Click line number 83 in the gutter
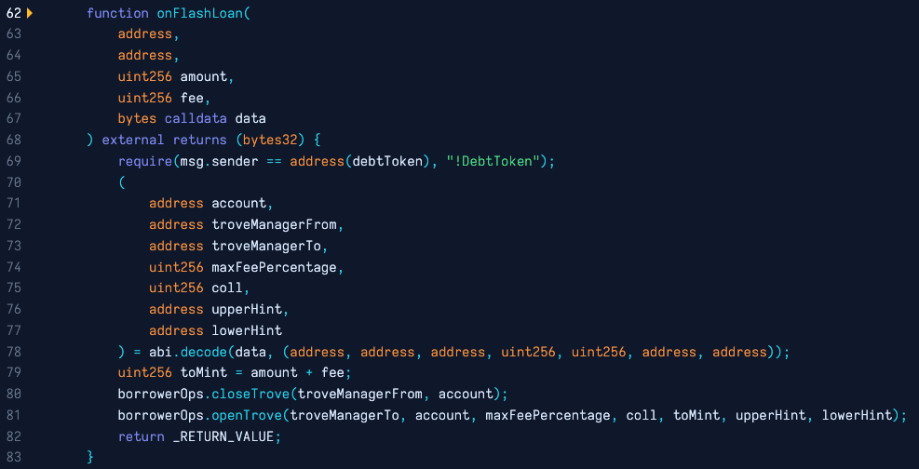The height and width of the screenshot is (469, 919). click(x=13, y=457)
